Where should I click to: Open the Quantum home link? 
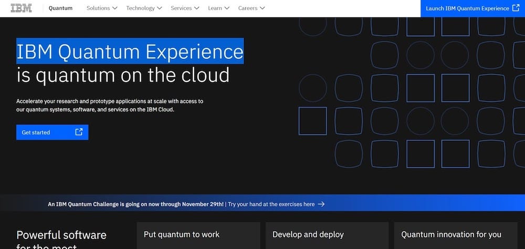tap(60, 8)
